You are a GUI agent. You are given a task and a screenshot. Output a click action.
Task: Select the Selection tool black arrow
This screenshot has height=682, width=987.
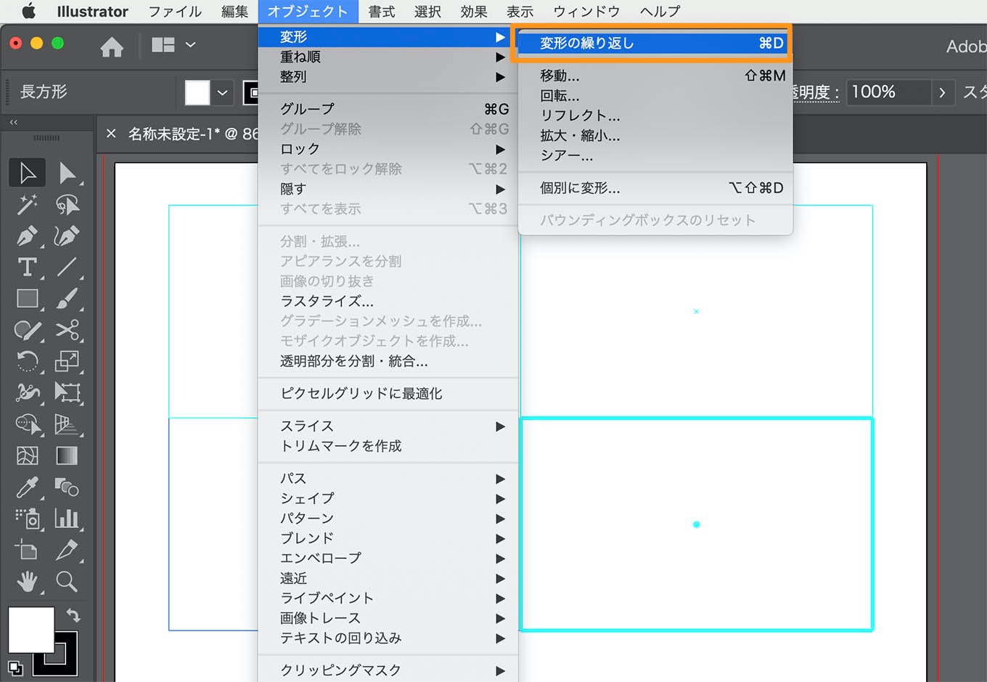pos(28,173)
